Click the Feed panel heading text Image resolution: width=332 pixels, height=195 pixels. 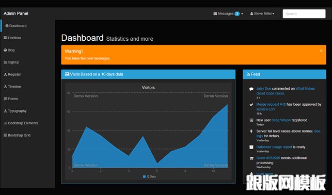point(256,74)
